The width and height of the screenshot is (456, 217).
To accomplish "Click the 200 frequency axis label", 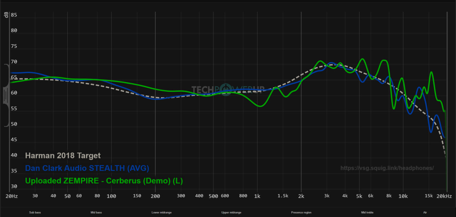I will click(155, 196).
